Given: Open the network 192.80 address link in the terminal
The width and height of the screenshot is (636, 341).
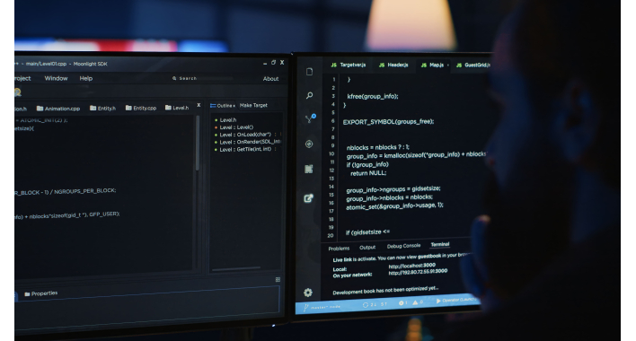Looking at the screenshot, I should tap(418, 272).
